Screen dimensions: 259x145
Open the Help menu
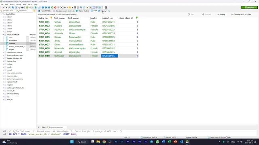click(36, 4)
